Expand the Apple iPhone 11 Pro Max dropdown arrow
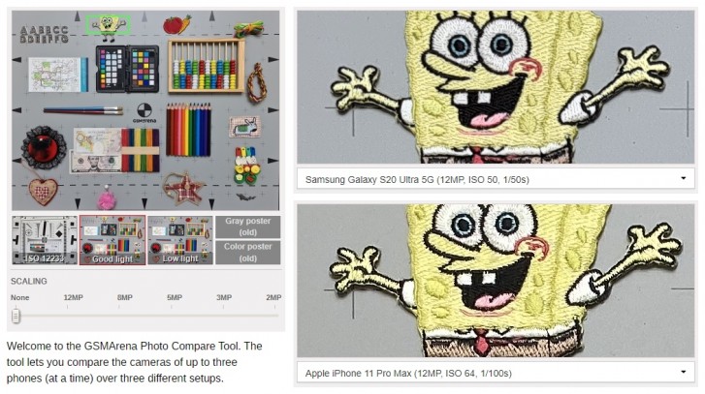The image size is (705, 394). click(x=683, y=372)
